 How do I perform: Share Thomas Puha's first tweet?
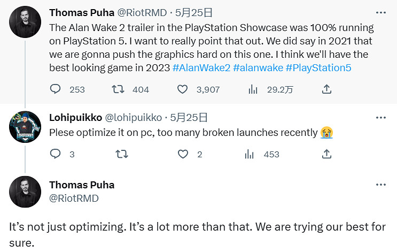326,89
